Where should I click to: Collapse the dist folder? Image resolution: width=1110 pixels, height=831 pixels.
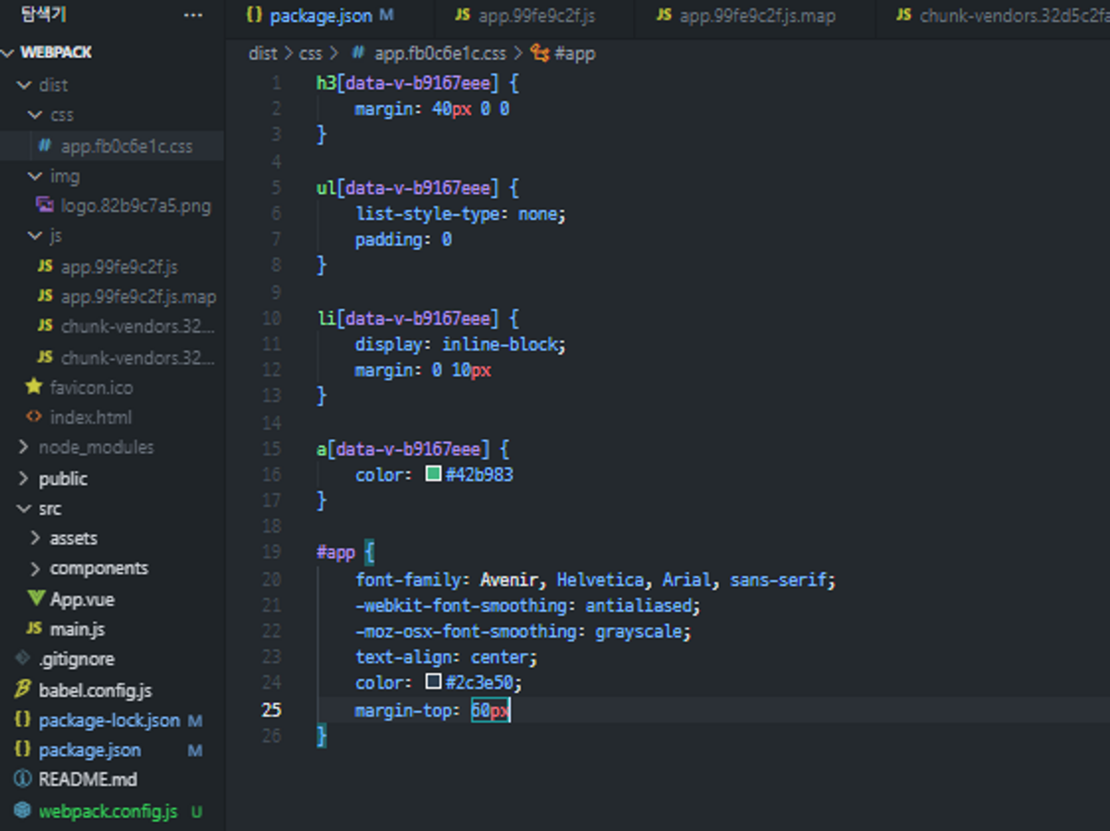click(24, 85)
